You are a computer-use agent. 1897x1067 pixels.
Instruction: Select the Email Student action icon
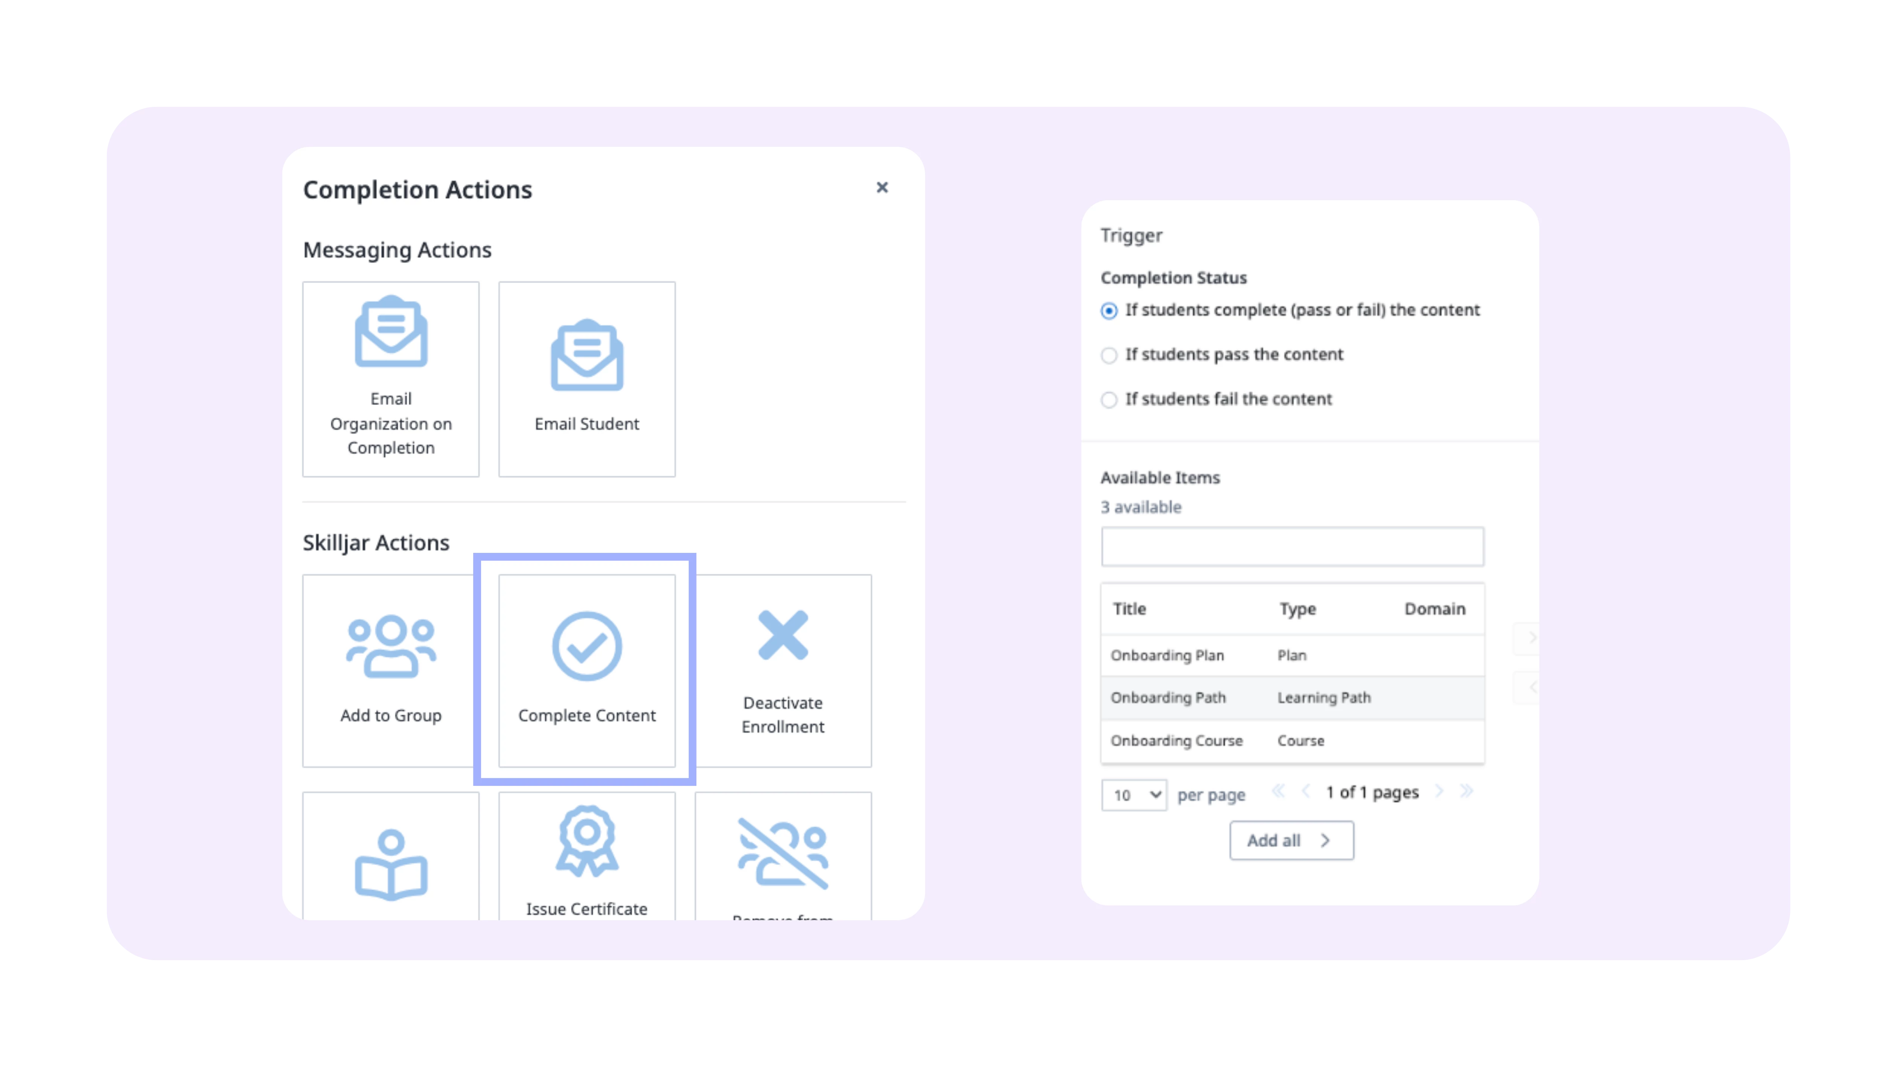pos(587,356)
